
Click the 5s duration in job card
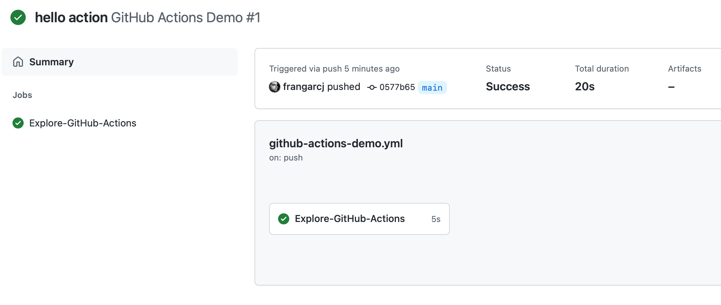click(436, 219)
